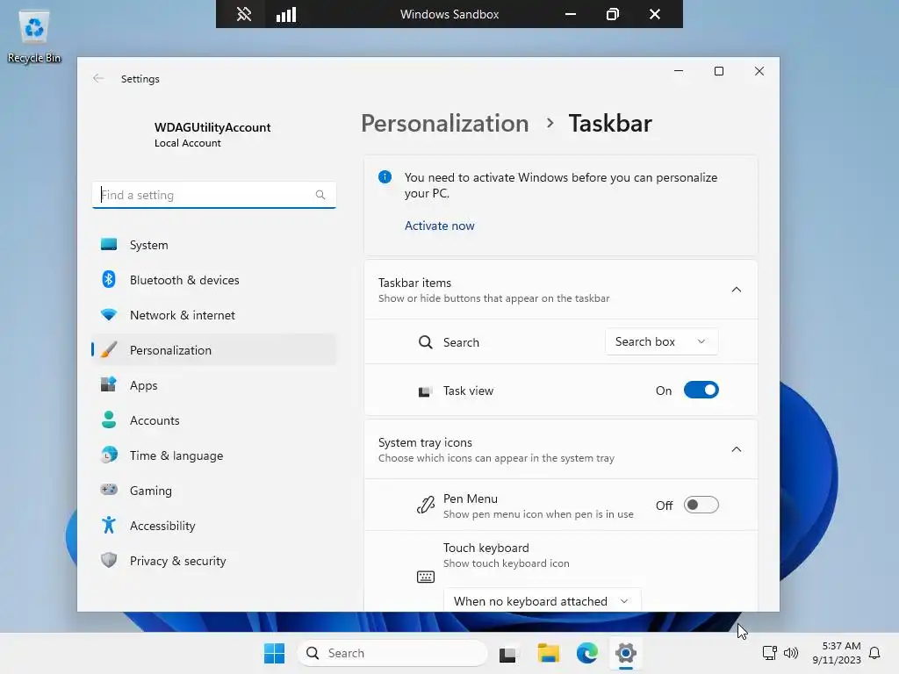899x674 pixels.
Task: Click the Gaming controller icon in sidebar
Action: click(x=108, y=490)
